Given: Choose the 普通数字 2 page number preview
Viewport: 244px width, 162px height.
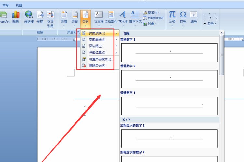Looking at the screenshot, I should (x=169, y=79).
